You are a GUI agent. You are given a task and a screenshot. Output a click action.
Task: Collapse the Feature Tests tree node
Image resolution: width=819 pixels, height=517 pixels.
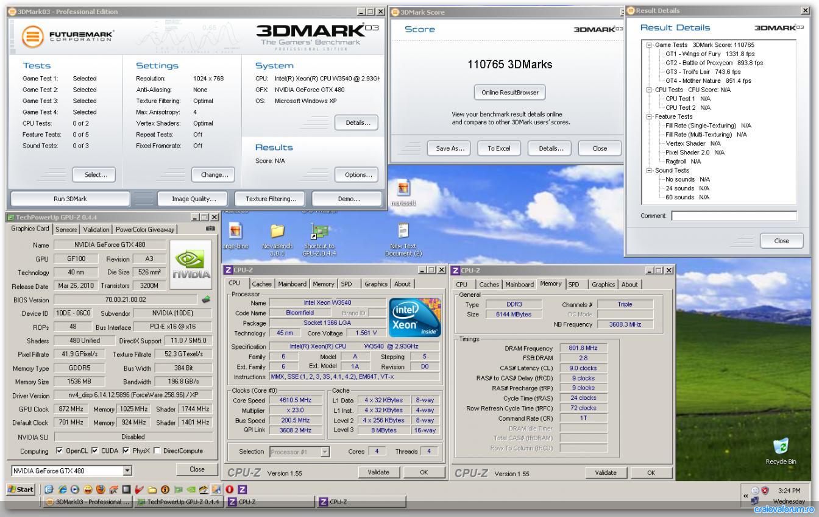tap(649, 116)
